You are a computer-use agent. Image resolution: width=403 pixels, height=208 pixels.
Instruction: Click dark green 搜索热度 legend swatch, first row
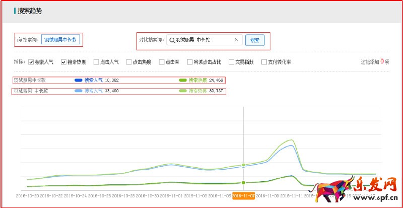(183, 80)
